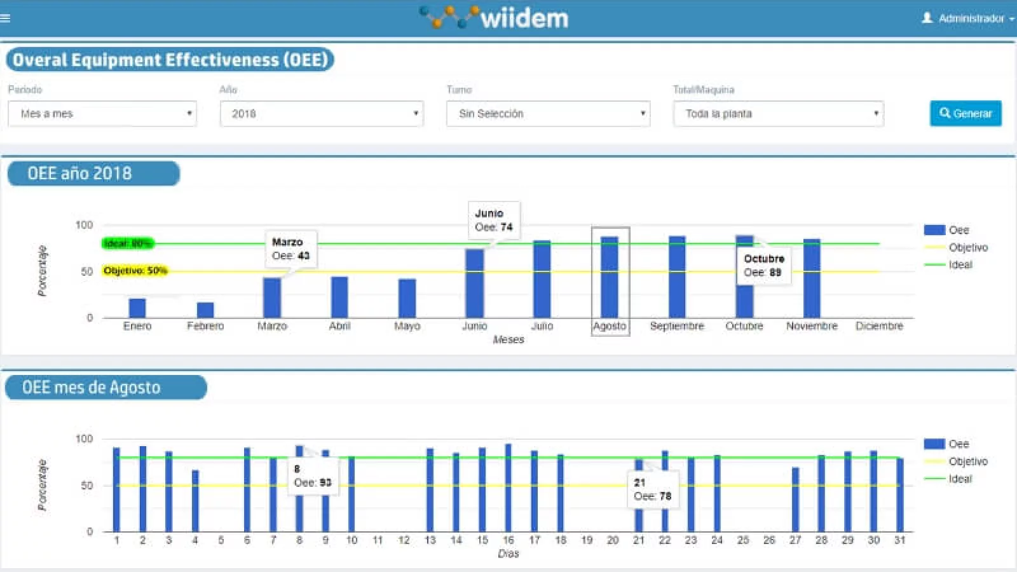Click the wiidem logo
The image size is (1017, 572).
coord(495,18)
